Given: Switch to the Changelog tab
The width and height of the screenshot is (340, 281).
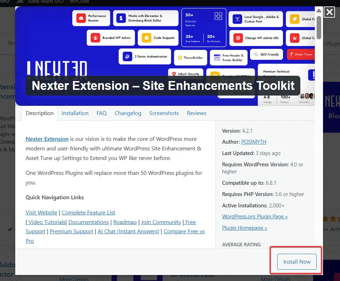Looking at the screenshot, I should tap(128, 113).
